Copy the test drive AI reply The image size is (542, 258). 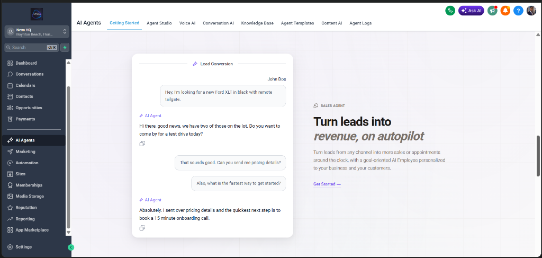tap(142, 144)
